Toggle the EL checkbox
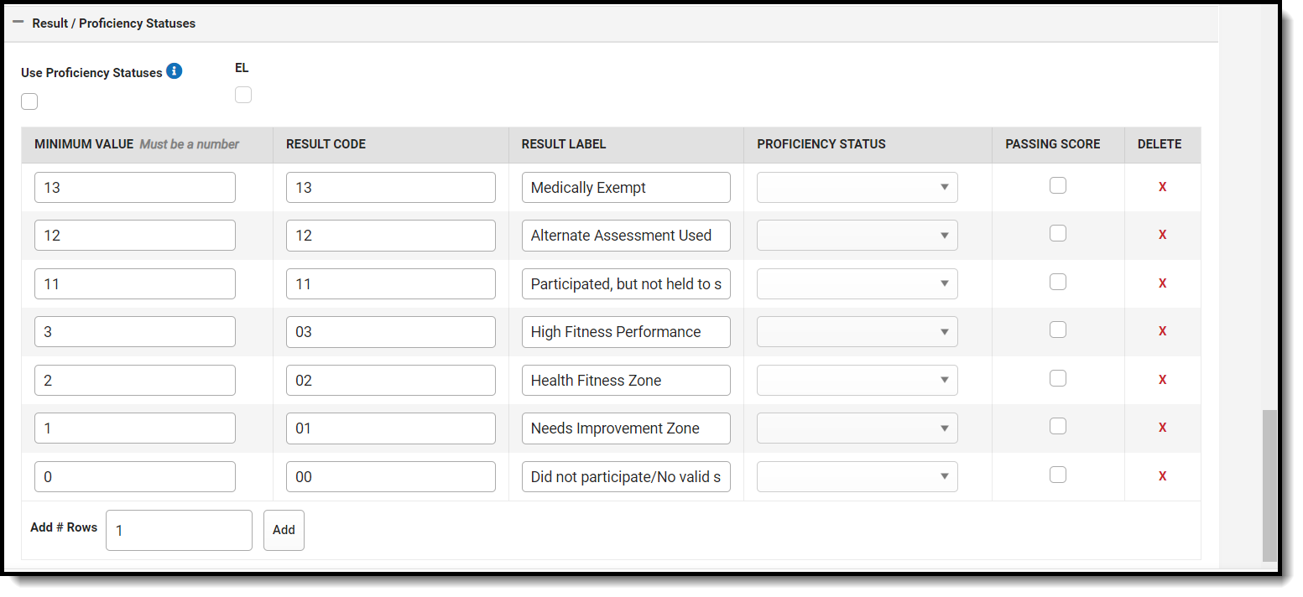Viewport: 1303px width, 597px height. click(x=243, y=95)
